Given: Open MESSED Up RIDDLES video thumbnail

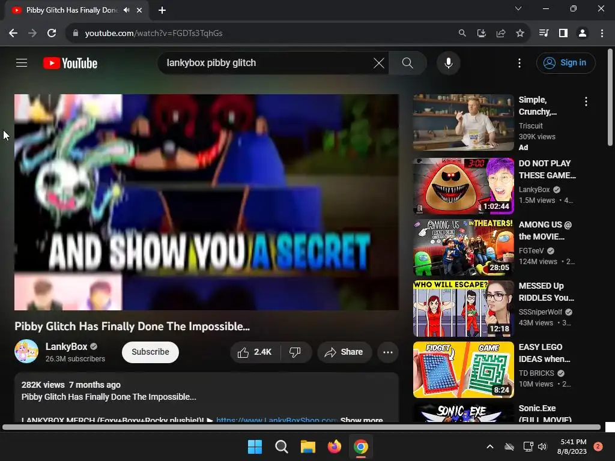Looking at the screenshot, I should 463,309.
